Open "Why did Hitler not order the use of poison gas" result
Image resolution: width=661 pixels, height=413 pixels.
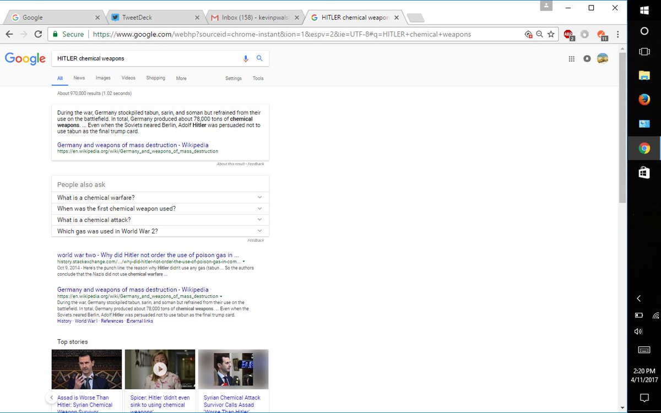[148, 255]
